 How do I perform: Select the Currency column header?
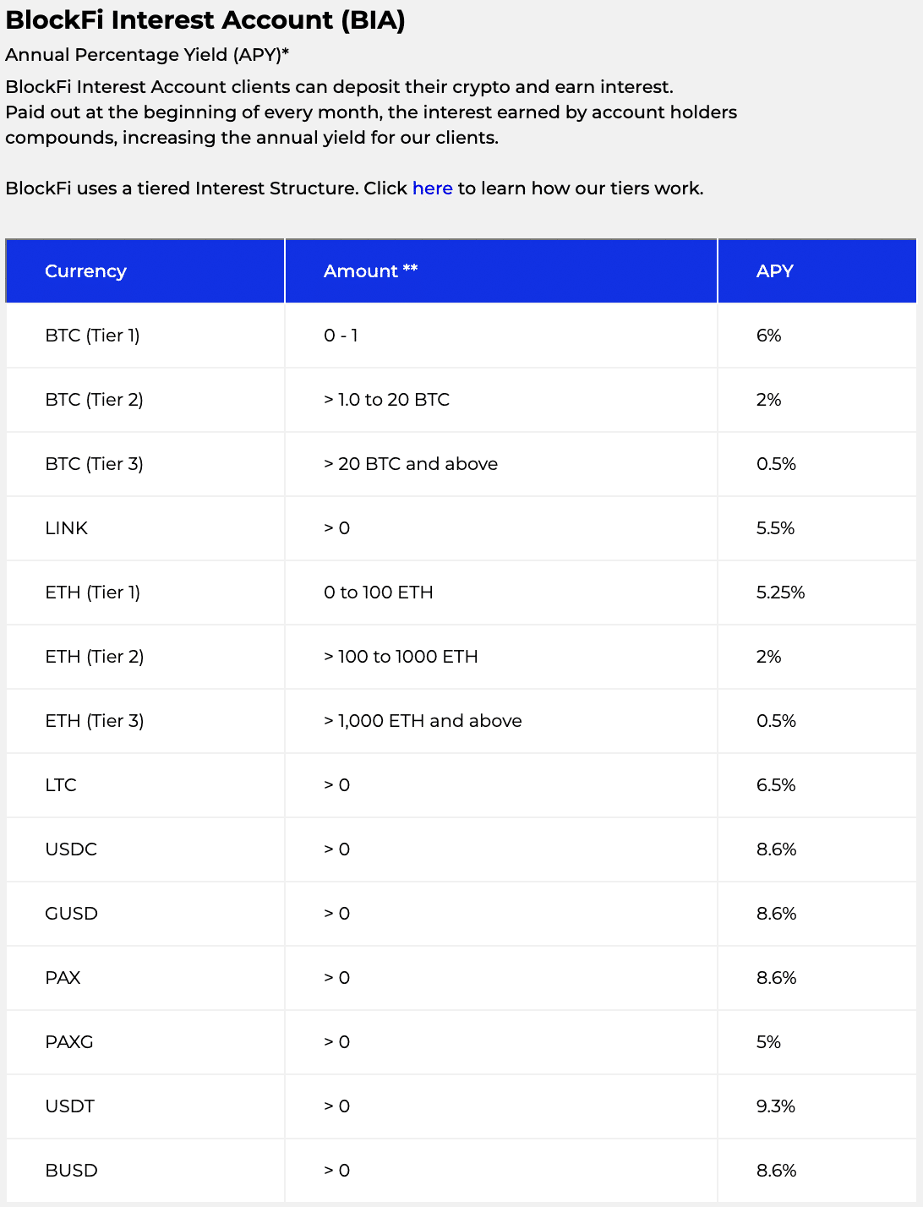(x=145, y=270)
